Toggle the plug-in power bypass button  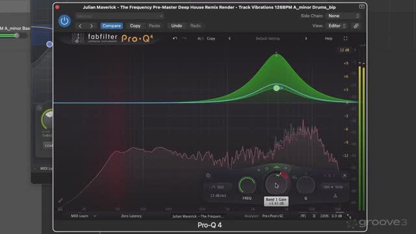pyautogui.click(x=64, y=21)
